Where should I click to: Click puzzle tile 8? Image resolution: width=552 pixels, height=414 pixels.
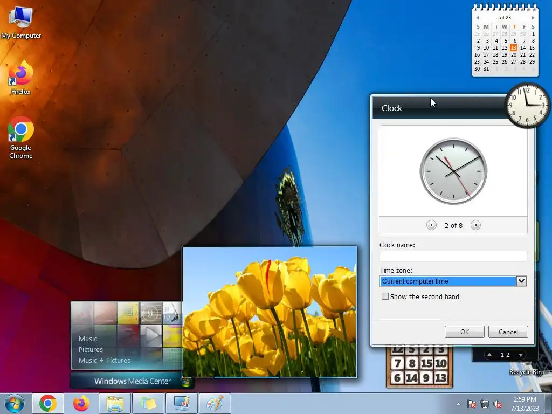coord(412,363)
